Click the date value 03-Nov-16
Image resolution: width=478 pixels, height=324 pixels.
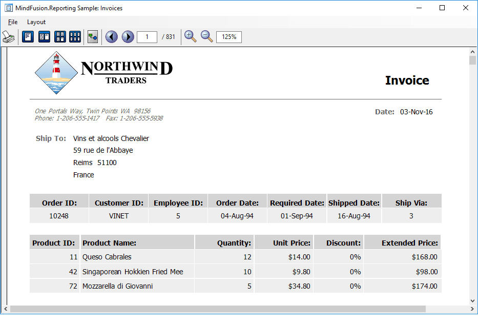click(x=416, y=112)
